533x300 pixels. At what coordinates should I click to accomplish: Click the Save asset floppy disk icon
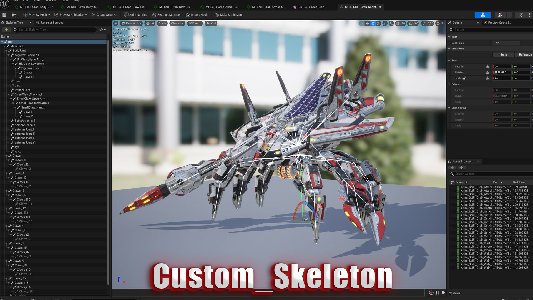(4, 15)
